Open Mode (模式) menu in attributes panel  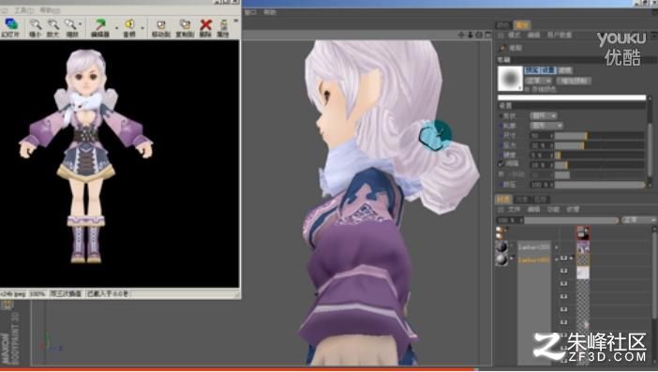514,36
